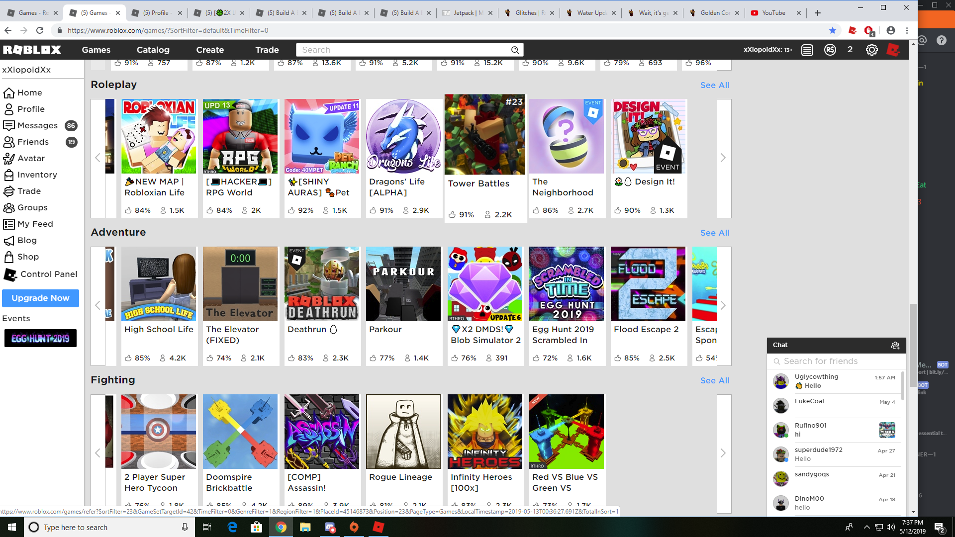The height and width of the screenshot is (537, 955).
Task: Open the Robux currency icon
Action: click(830, 50)
